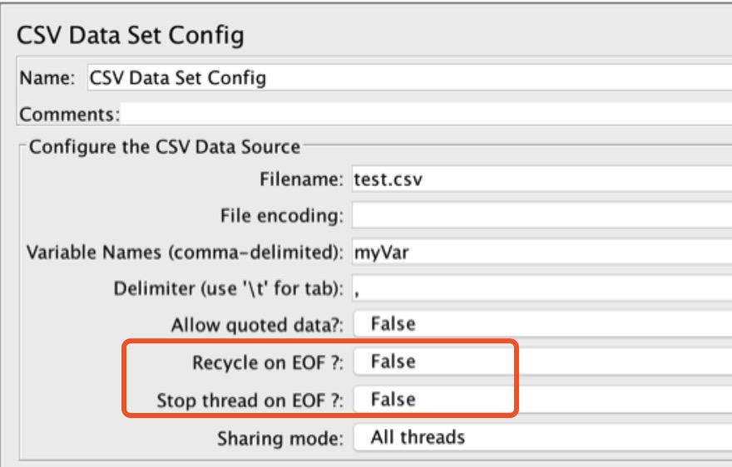Click the File encoding label
The image size is (732, 467).
[x=282, y=216]
